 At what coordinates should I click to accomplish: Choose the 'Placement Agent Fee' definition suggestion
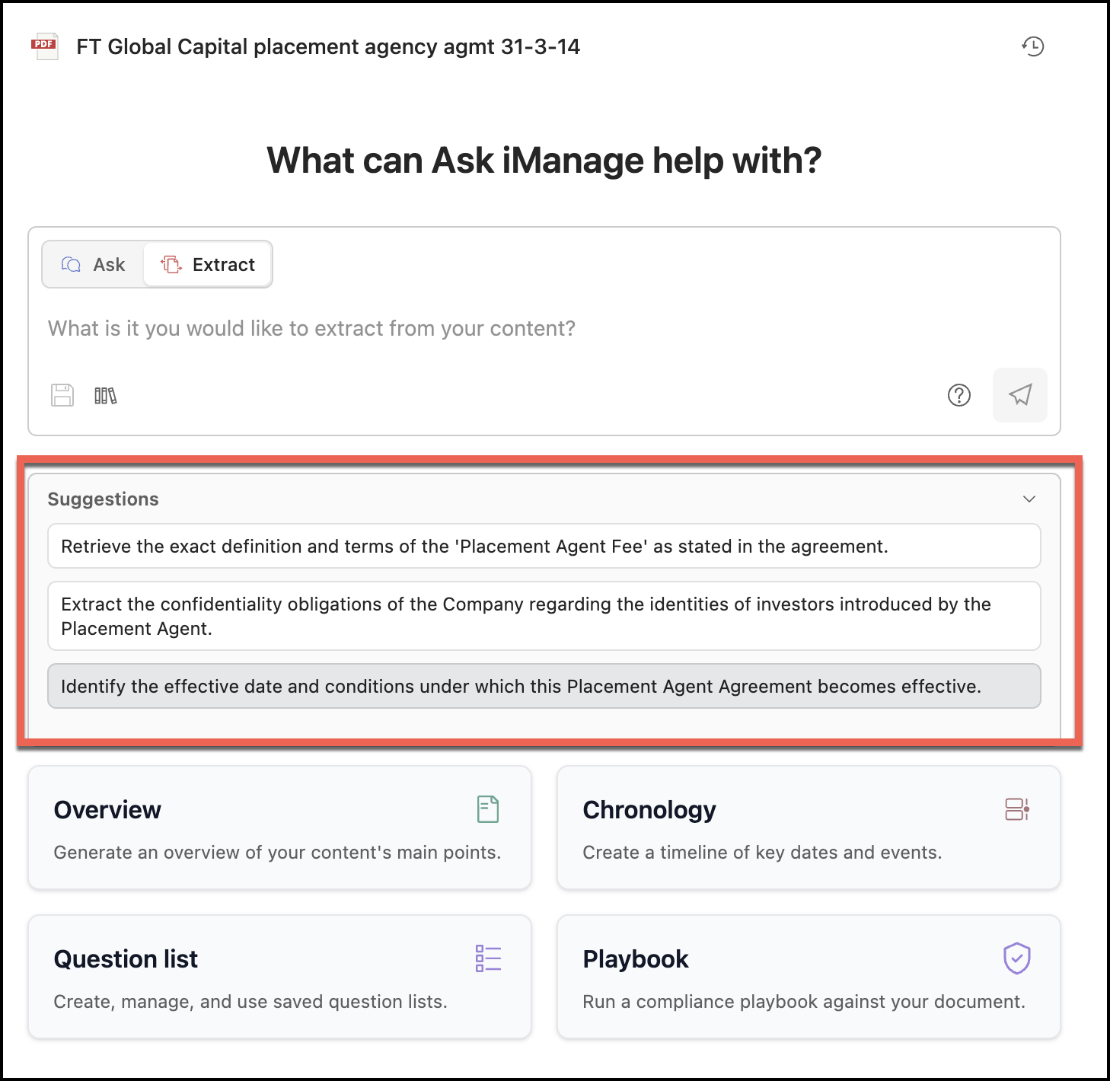click(544, 546)
